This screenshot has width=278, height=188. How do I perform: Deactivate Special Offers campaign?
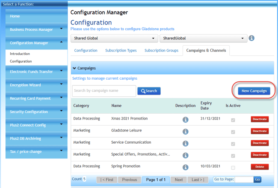click(260, 155)
